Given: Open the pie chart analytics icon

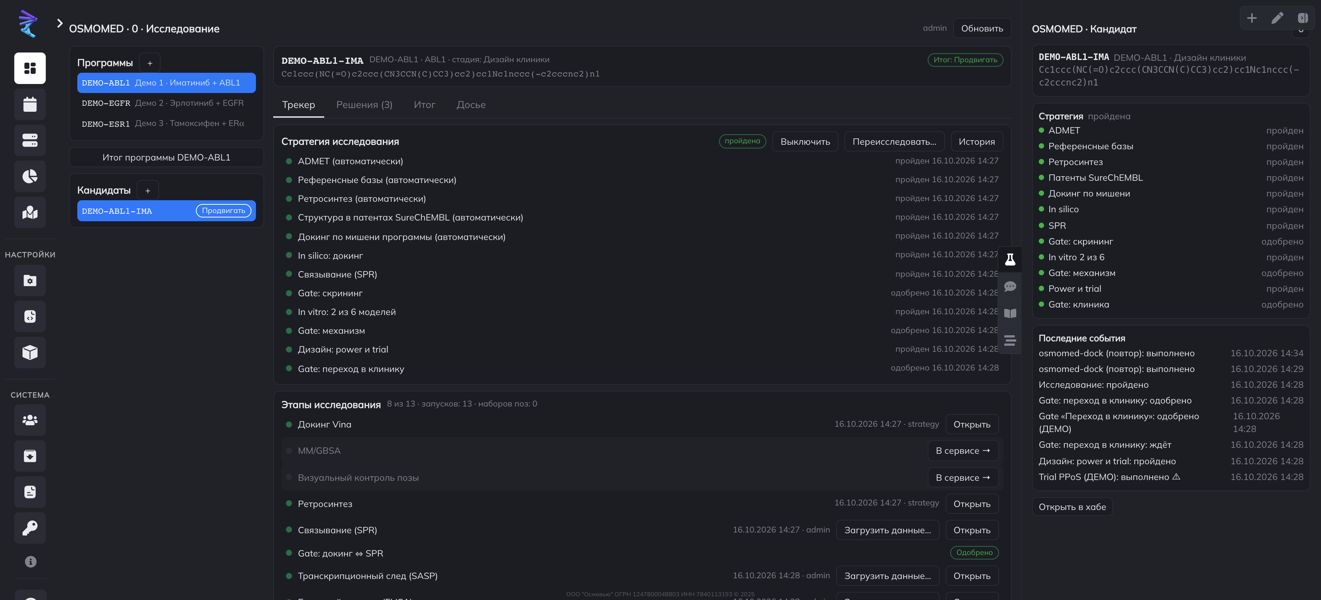Looking at the screenshot, I should (30, 176).
